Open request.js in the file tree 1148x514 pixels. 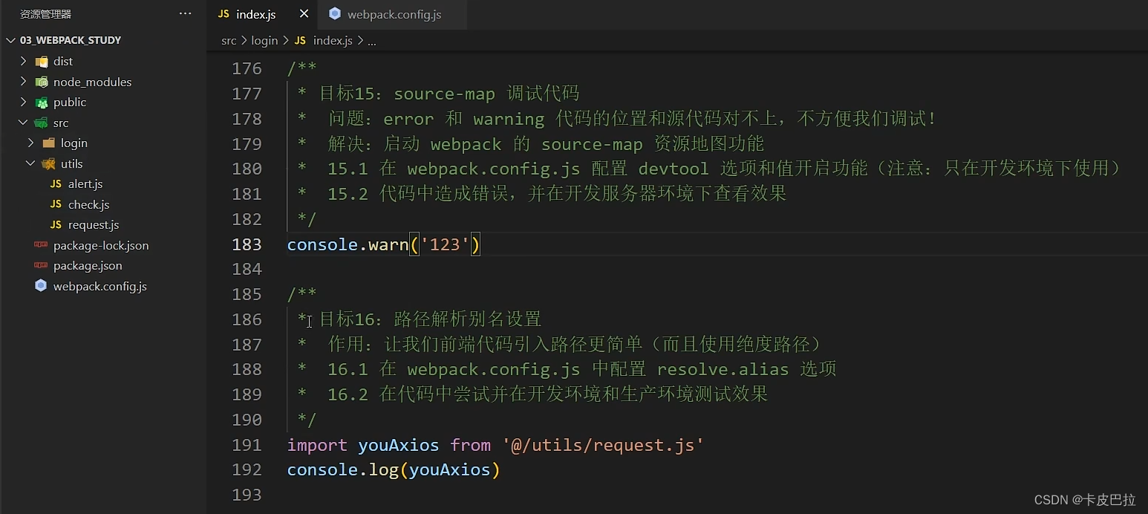94,224
